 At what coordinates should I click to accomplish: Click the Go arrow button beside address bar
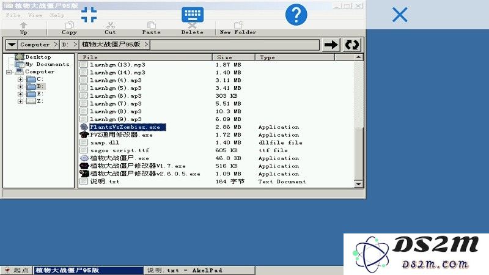click(x=331, y=45)
